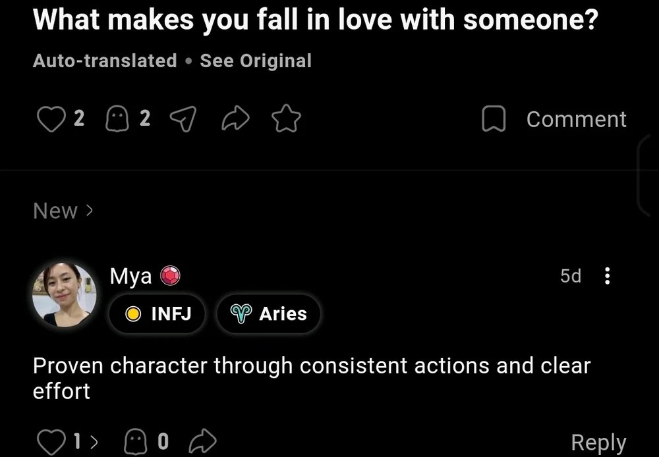The height and width of the screenshot is (457, 659).
Task: Favorite the post with star icon
Action: tap(287, 119)
